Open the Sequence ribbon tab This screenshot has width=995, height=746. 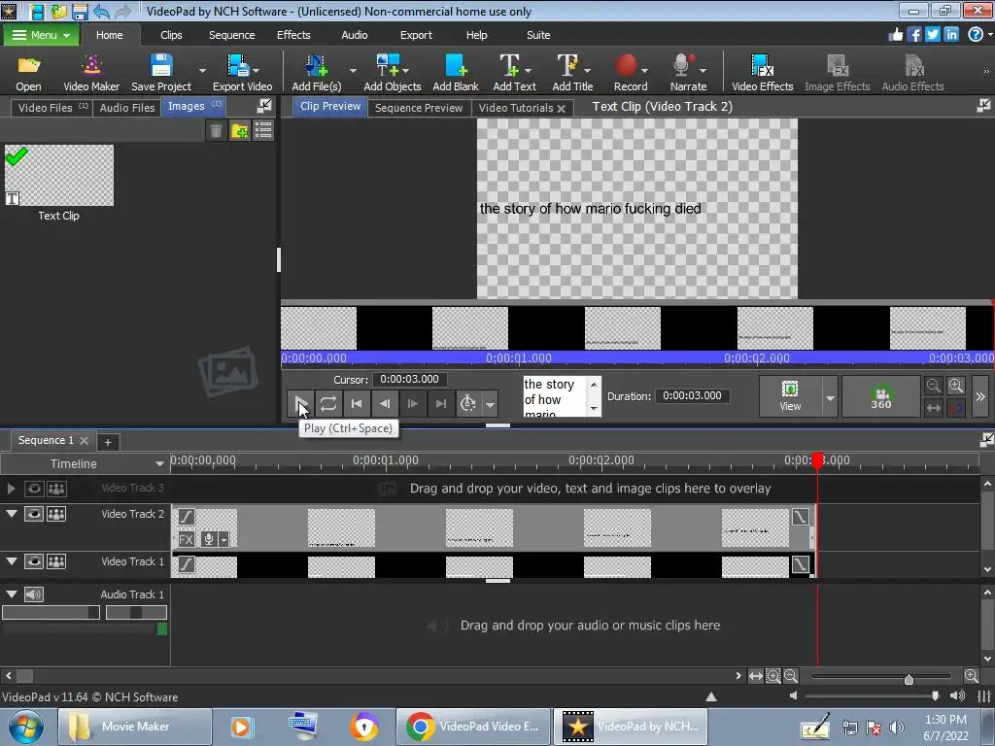coord(231,35)
